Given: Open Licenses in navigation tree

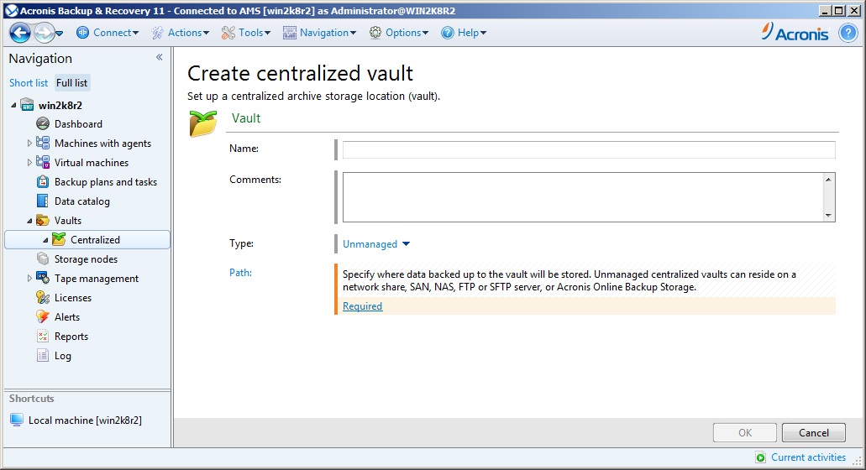Looking at the screenshot, I should click(x=73, y=298).
